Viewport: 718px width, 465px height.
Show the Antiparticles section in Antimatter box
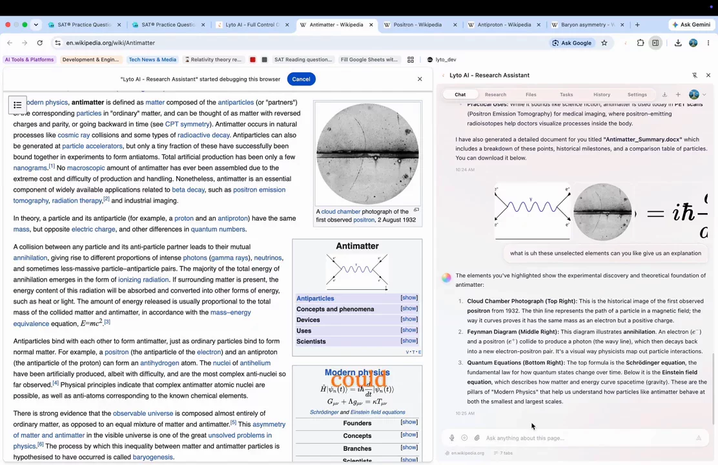click(409, 298)
